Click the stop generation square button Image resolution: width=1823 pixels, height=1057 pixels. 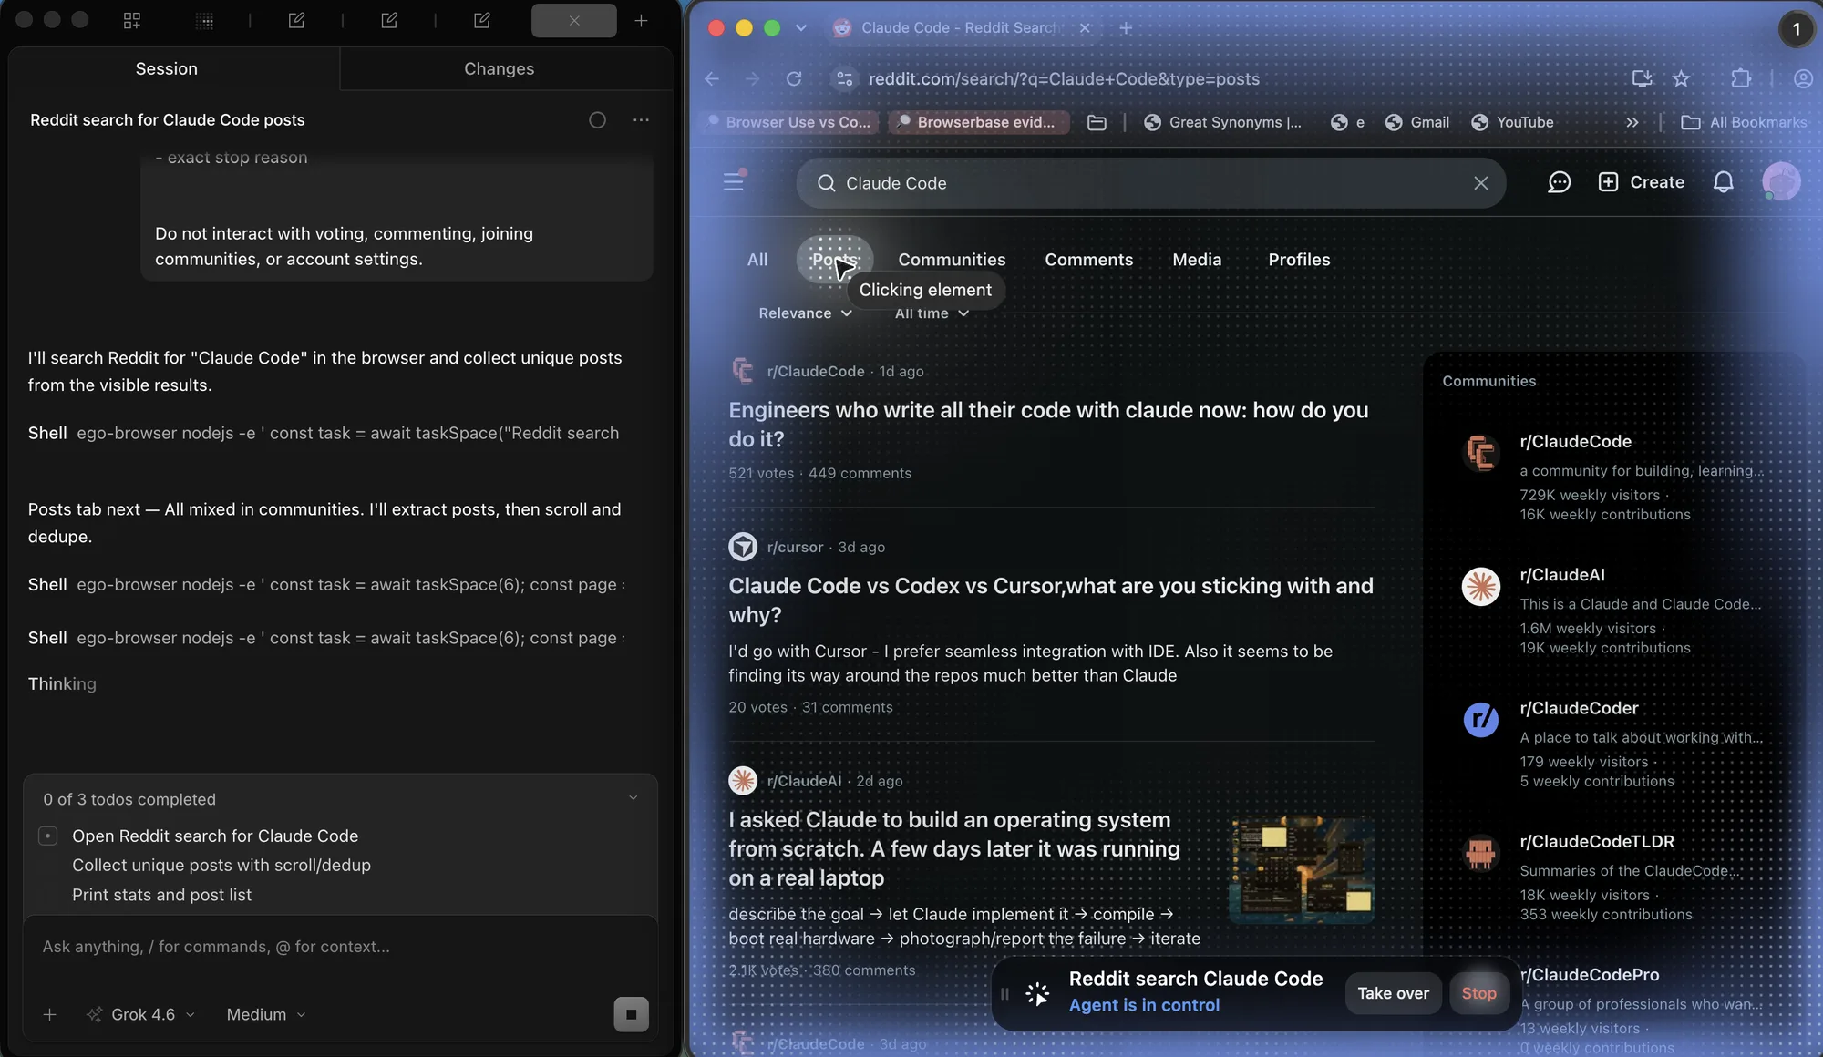point(631,1014)
